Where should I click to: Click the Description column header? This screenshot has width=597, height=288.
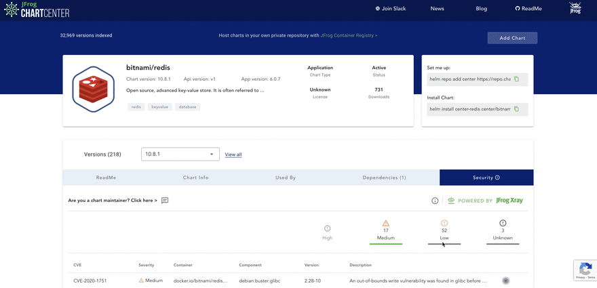pyautogui.click(x=360, y=265)
